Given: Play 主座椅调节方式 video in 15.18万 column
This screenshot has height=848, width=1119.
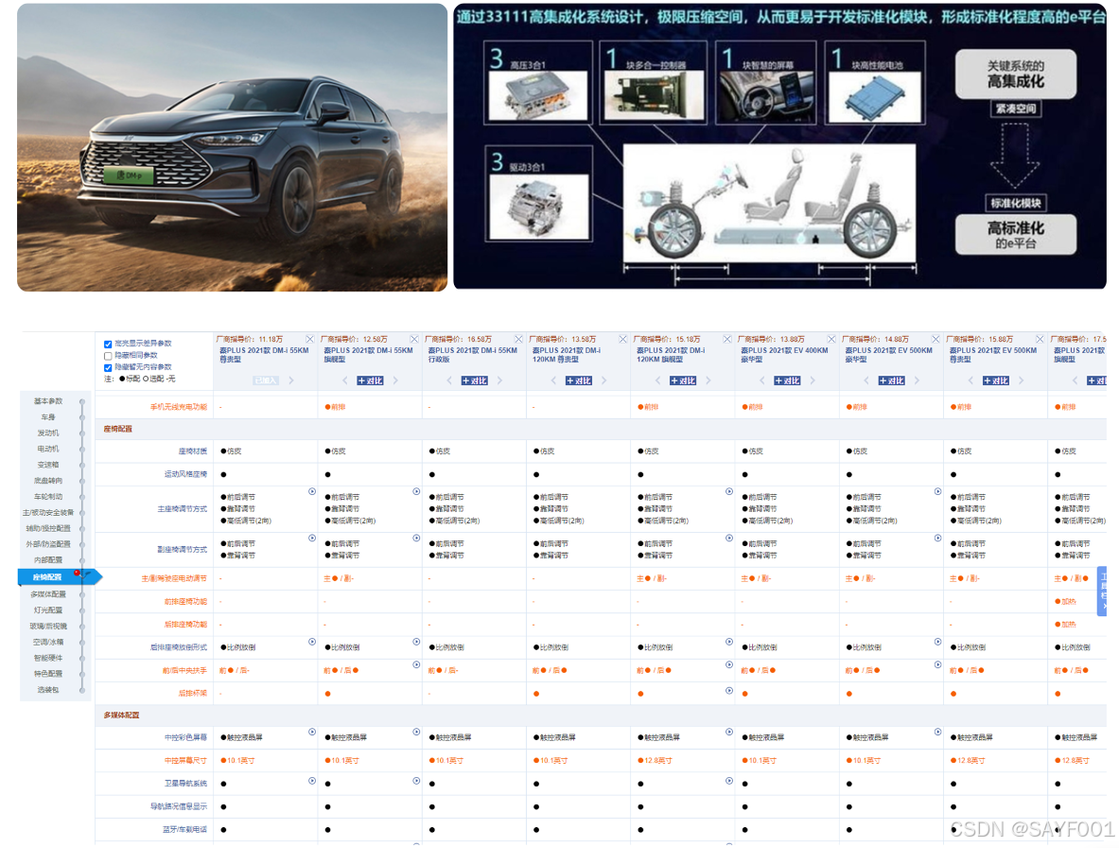Looking at the screenshot, I should (x=729, y=492).
